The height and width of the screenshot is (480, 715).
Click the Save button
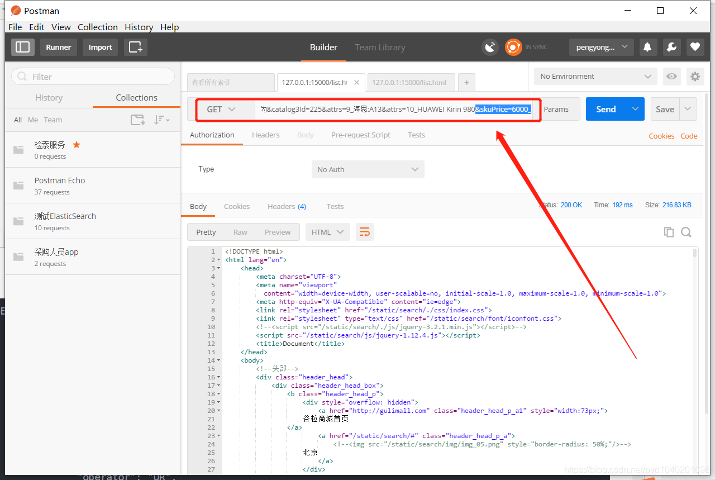pos(665,109)
